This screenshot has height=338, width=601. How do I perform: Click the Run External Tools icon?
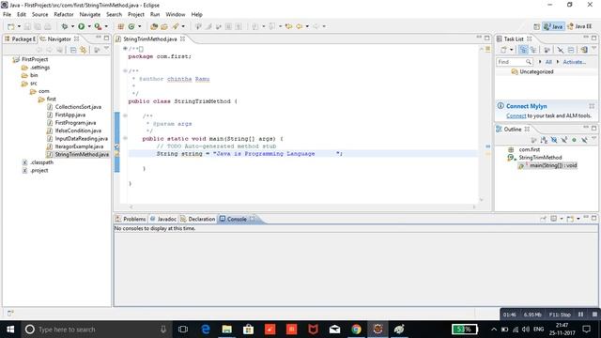tap(98, 26)
